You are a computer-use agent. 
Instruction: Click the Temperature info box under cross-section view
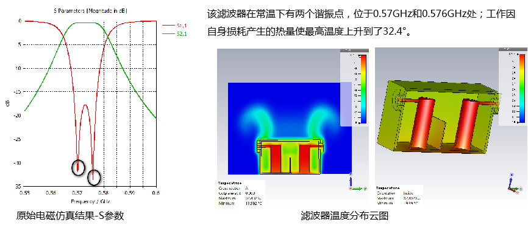(241, 193)
